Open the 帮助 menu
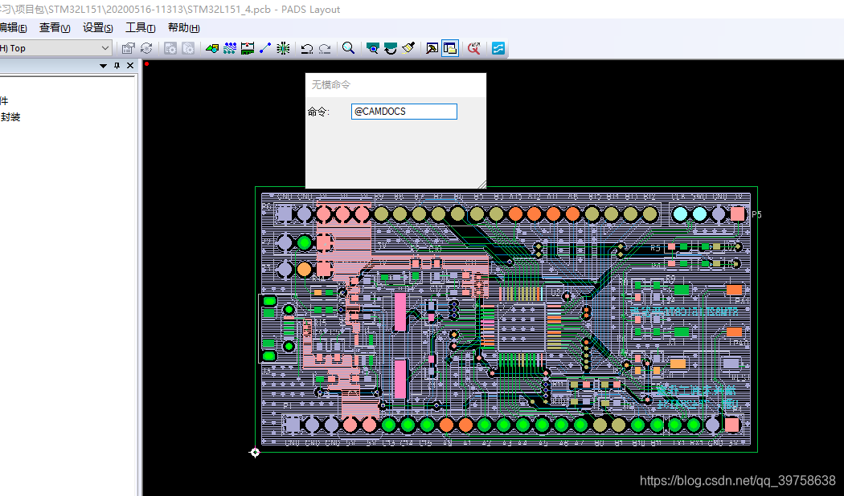This screenshot has width=844, height=496. click(x=183, y=28)
